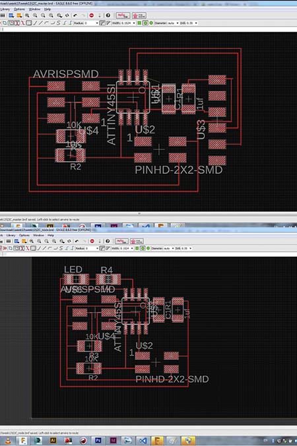Click the MADE in Fusion button in the master toolbar
This screenshot has height=446, width=297.
pos(123,15)
